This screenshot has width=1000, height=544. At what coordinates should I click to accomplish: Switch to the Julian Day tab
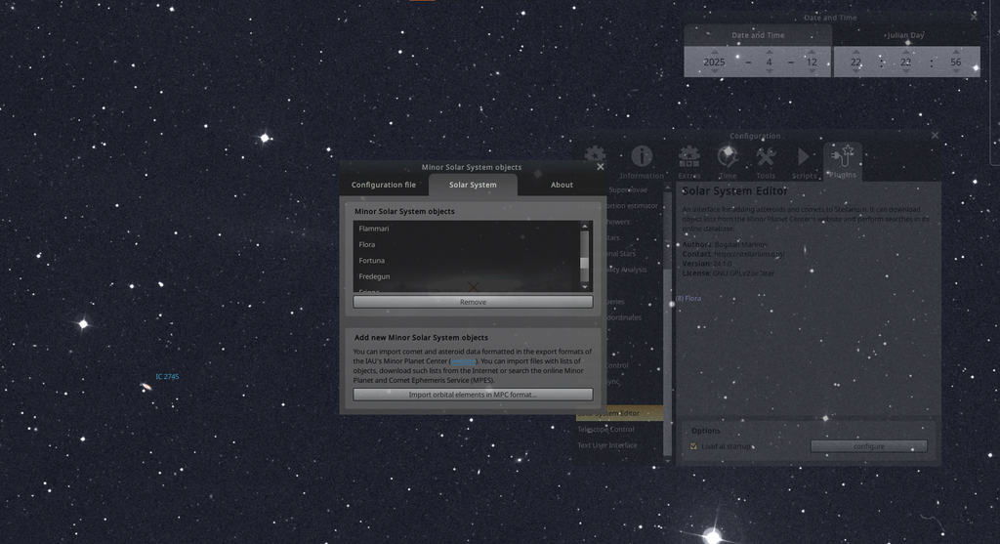click(x=905, y=35)
